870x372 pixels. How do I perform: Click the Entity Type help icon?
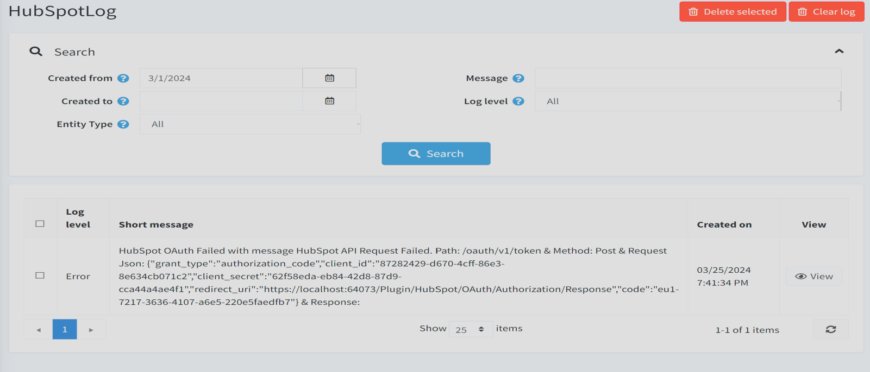pyautogui.click(x=123, y=124)
